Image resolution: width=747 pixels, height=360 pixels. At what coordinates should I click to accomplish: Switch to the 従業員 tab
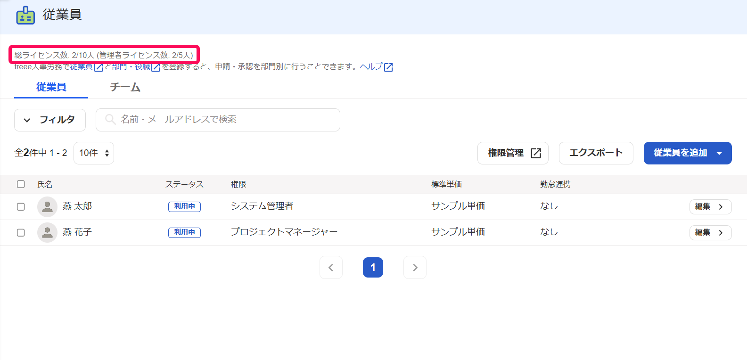click(51, 87)
